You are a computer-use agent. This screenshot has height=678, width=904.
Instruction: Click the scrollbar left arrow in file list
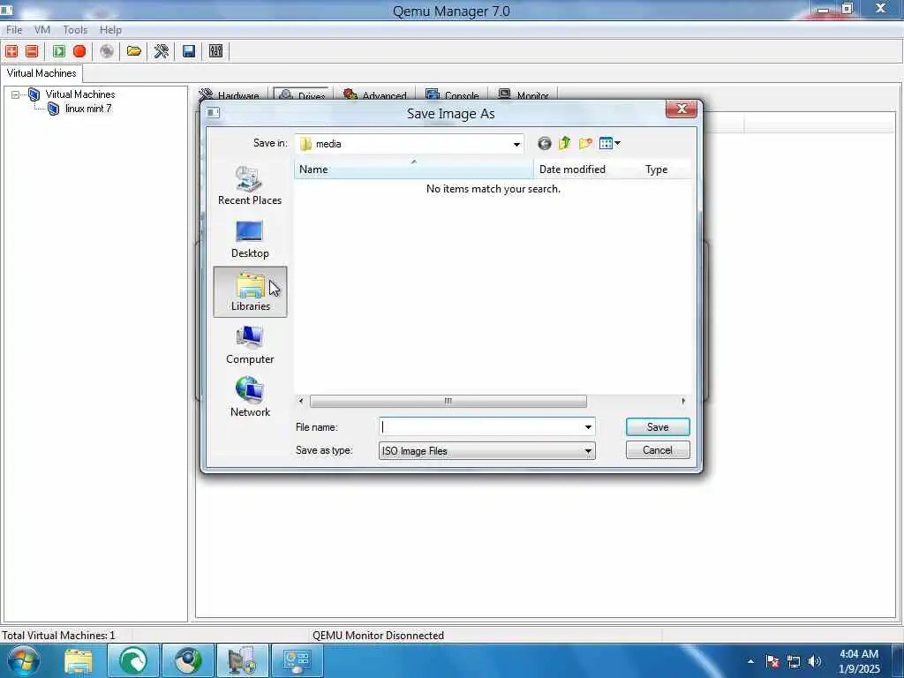click(x=301, y=402)
